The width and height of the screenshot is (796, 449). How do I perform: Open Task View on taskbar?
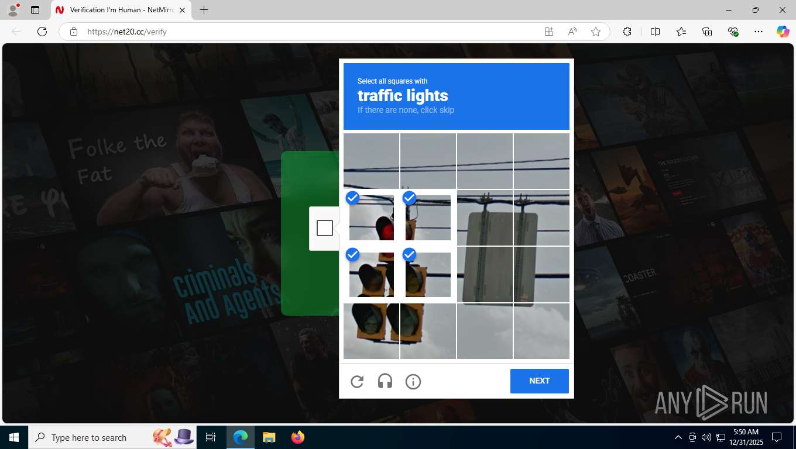point(211,437)
